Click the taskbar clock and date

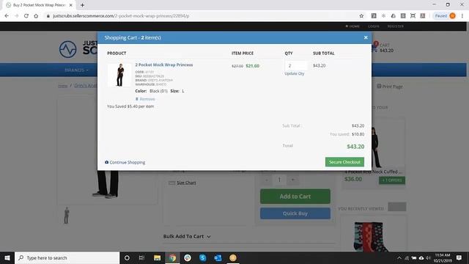[x=443, y=258]
